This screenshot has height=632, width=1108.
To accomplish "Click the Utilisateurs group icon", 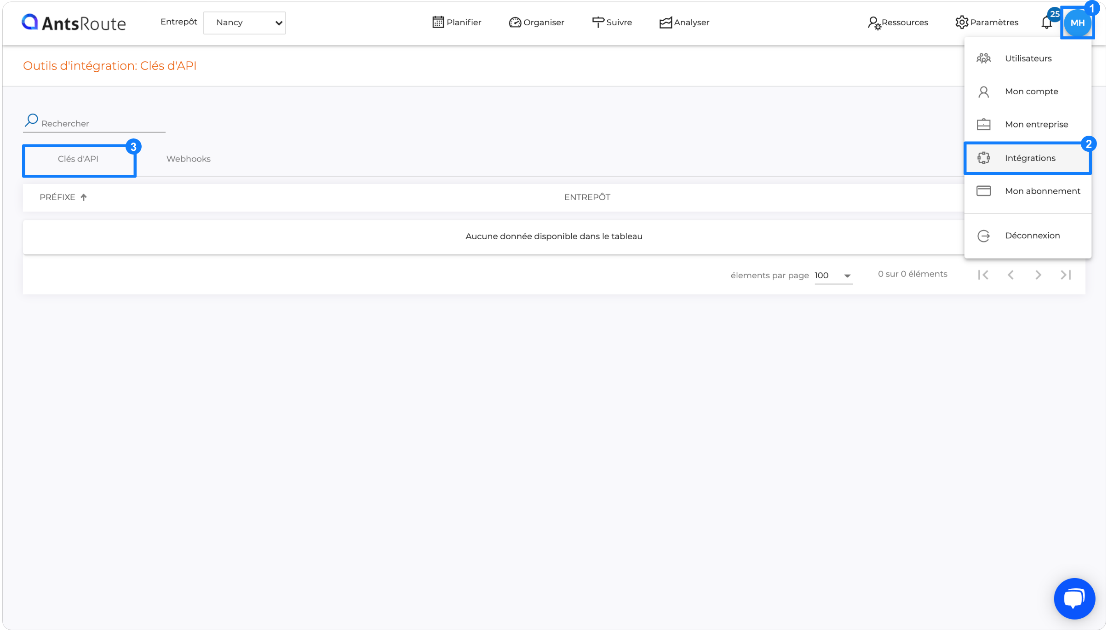I will pos(983,58).
